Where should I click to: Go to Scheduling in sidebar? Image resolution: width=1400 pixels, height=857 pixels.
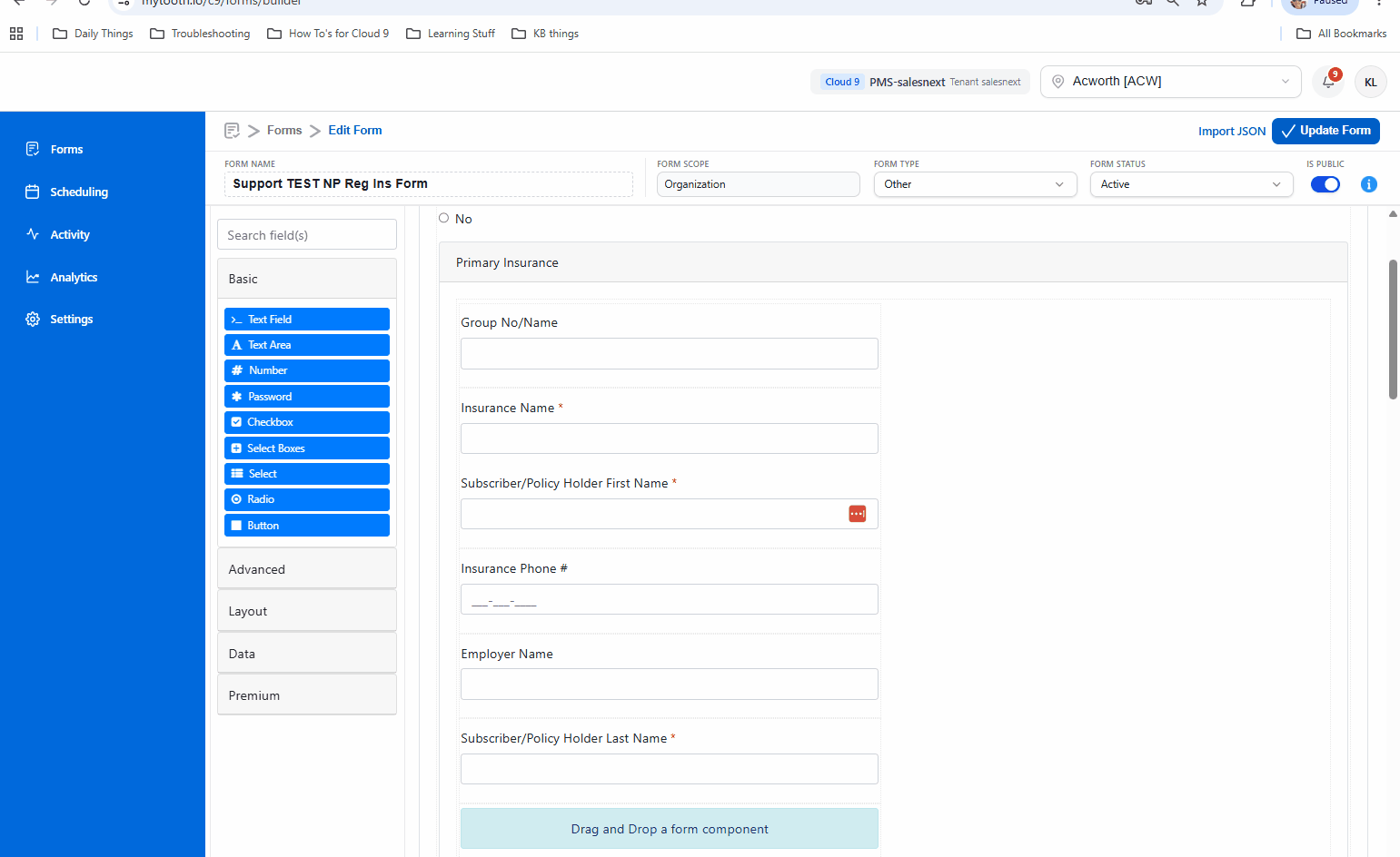(x=79, y=192)
